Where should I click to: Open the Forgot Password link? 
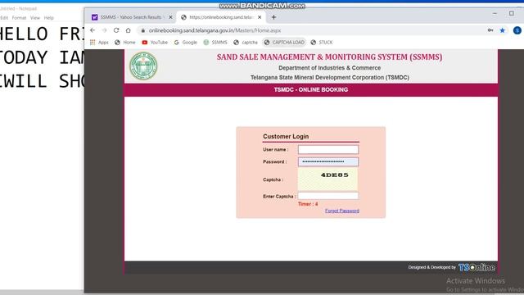click(342, 211)
